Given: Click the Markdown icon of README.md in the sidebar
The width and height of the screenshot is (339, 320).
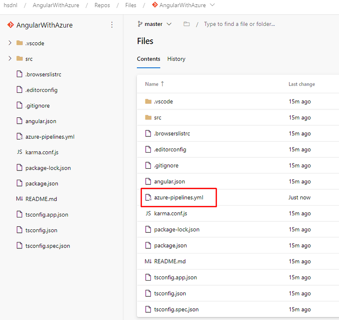Looking at the screenshot, I should tap(19, 199).
